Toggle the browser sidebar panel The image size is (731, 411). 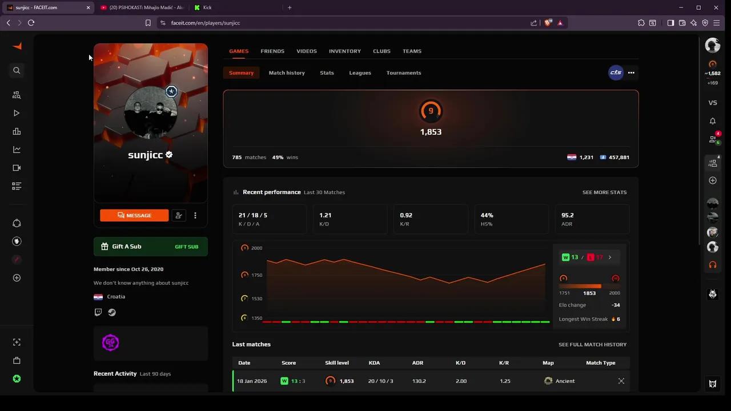click(x=670, y=23)
